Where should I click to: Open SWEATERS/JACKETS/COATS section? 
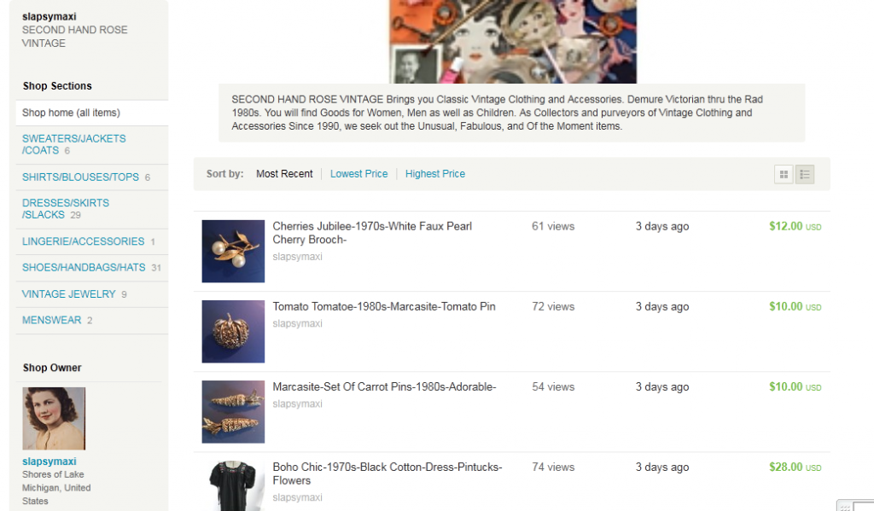(x=73, y=144)
